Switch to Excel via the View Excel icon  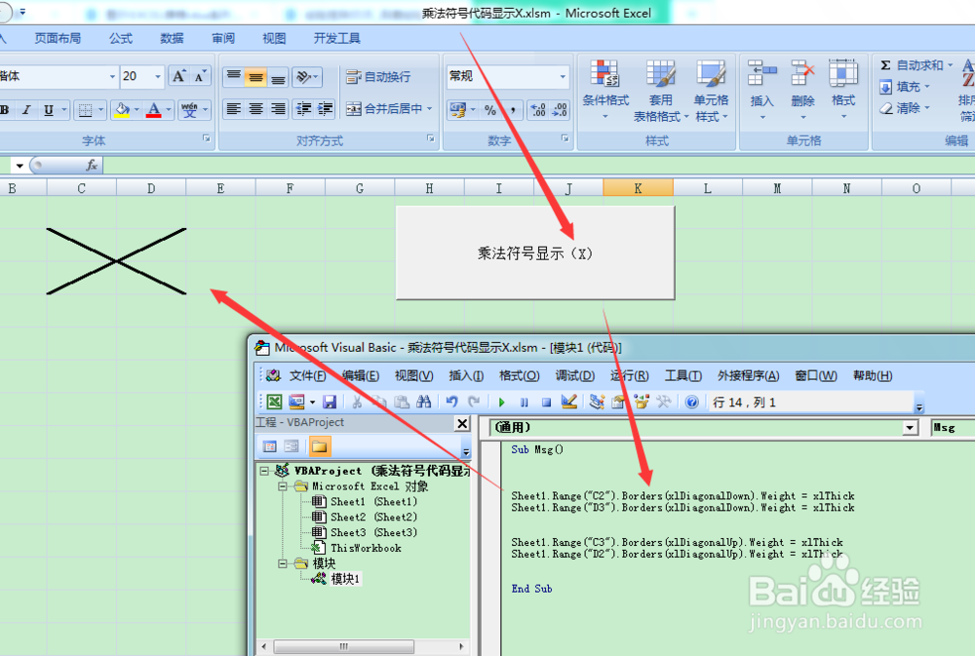pyautogui.click(x=275, y=402)
